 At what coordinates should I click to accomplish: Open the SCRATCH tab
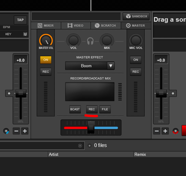click(106, 25)
